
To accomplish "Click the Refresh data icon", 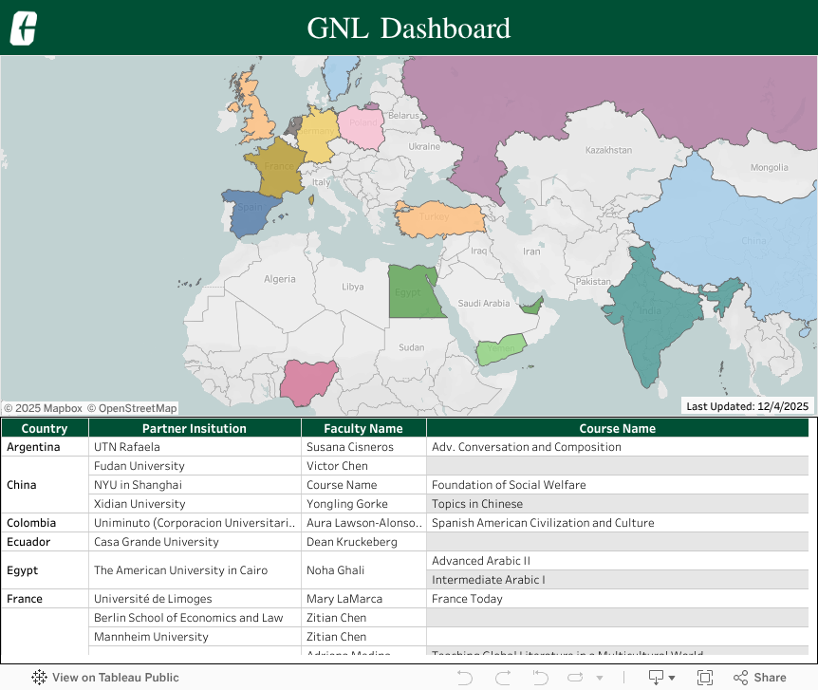I will tap(577, 677).
